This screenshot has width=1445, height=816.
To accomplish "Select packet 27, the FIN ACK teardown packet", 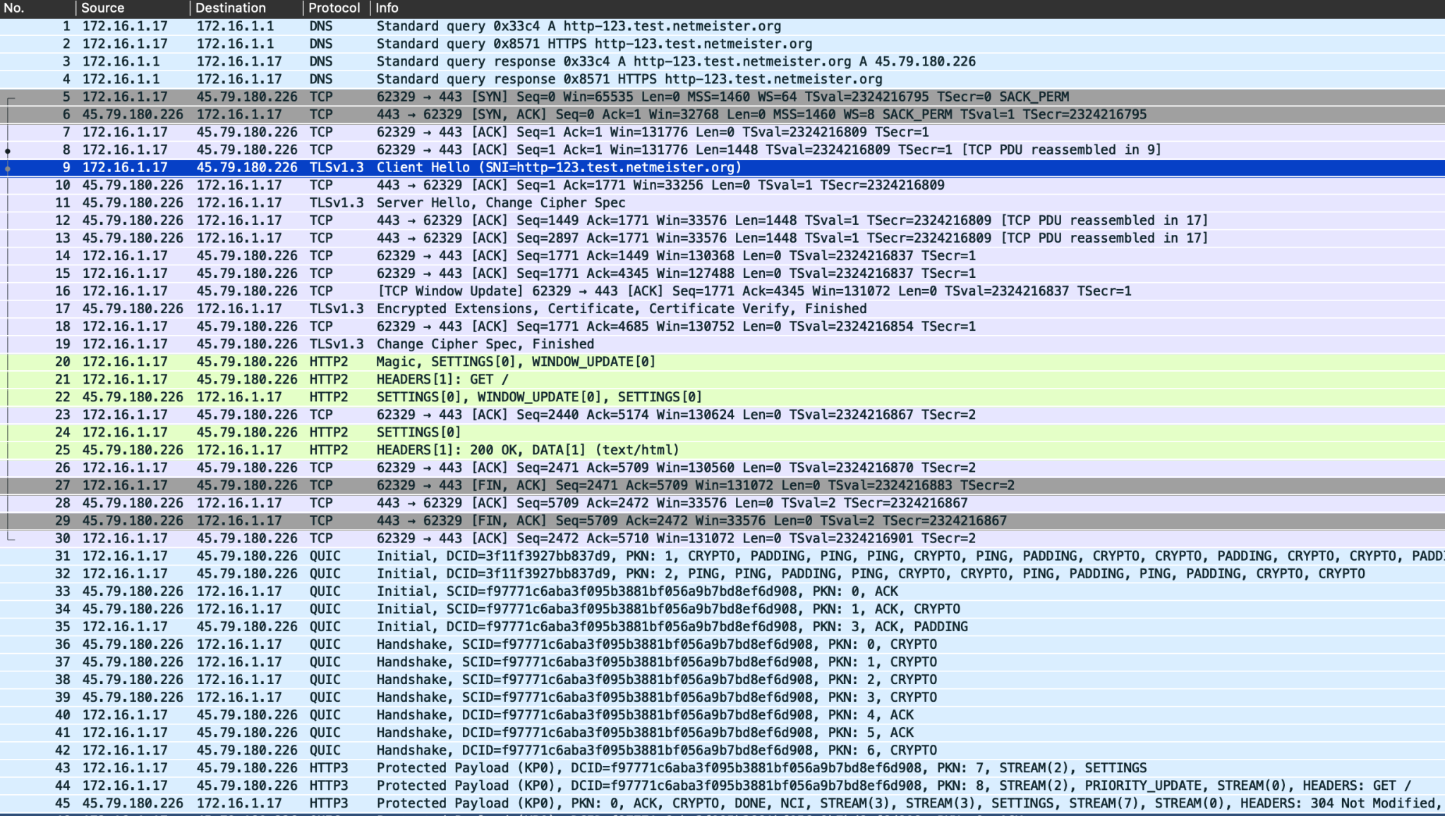I will (494, 485).
